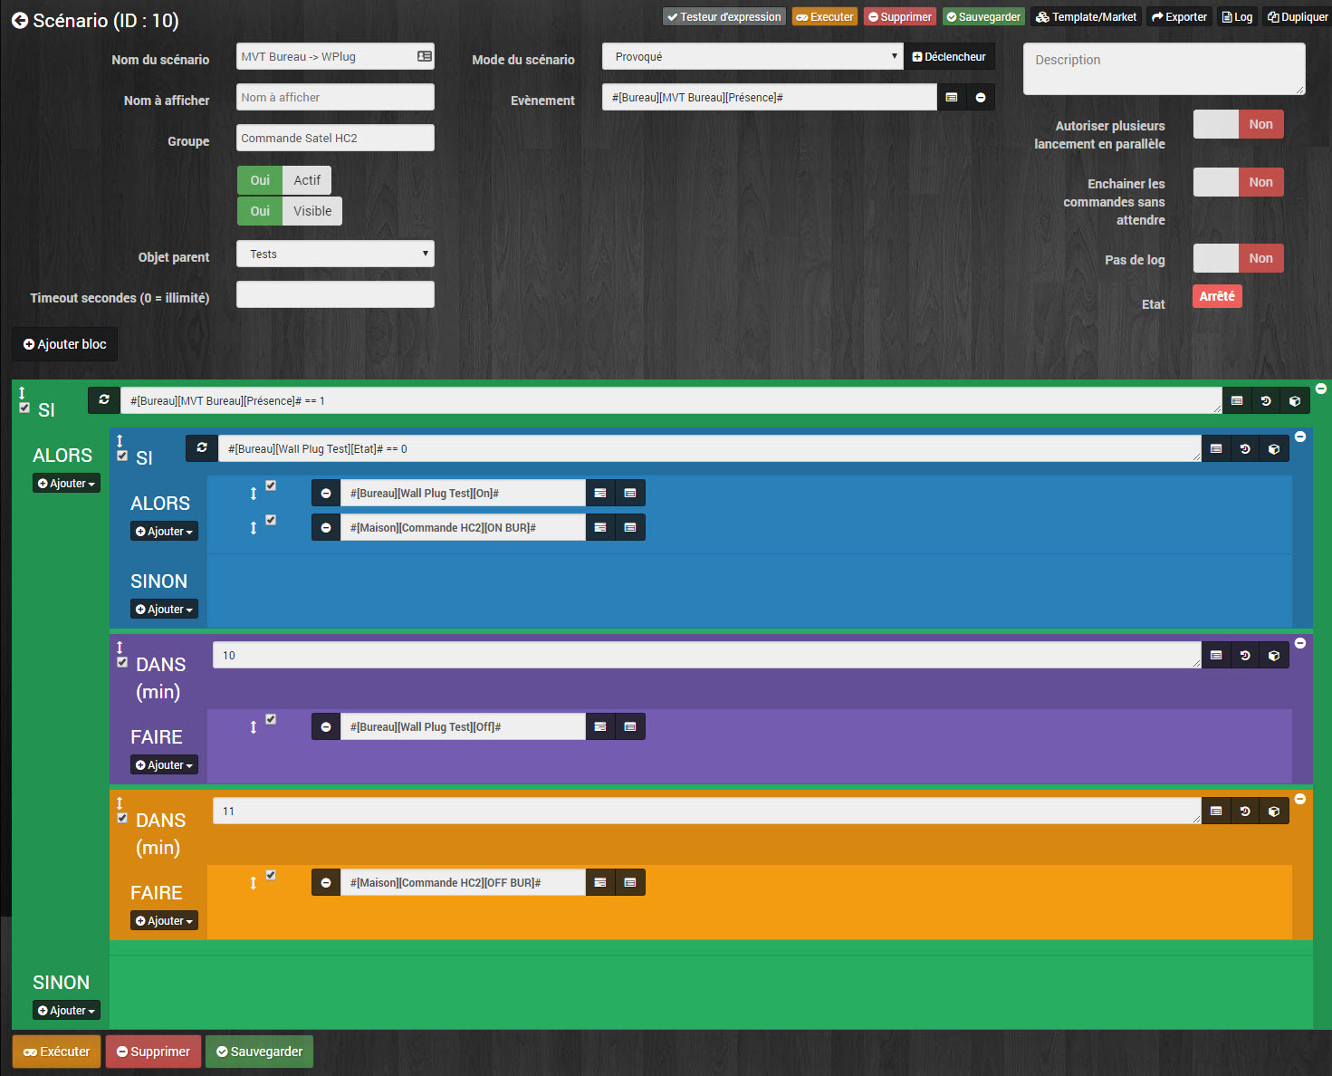Switch Enchainer les commandes sans attendre toggle
The width and height of the screenshot is (1332, 1076).
click(x=1238, y=182)
